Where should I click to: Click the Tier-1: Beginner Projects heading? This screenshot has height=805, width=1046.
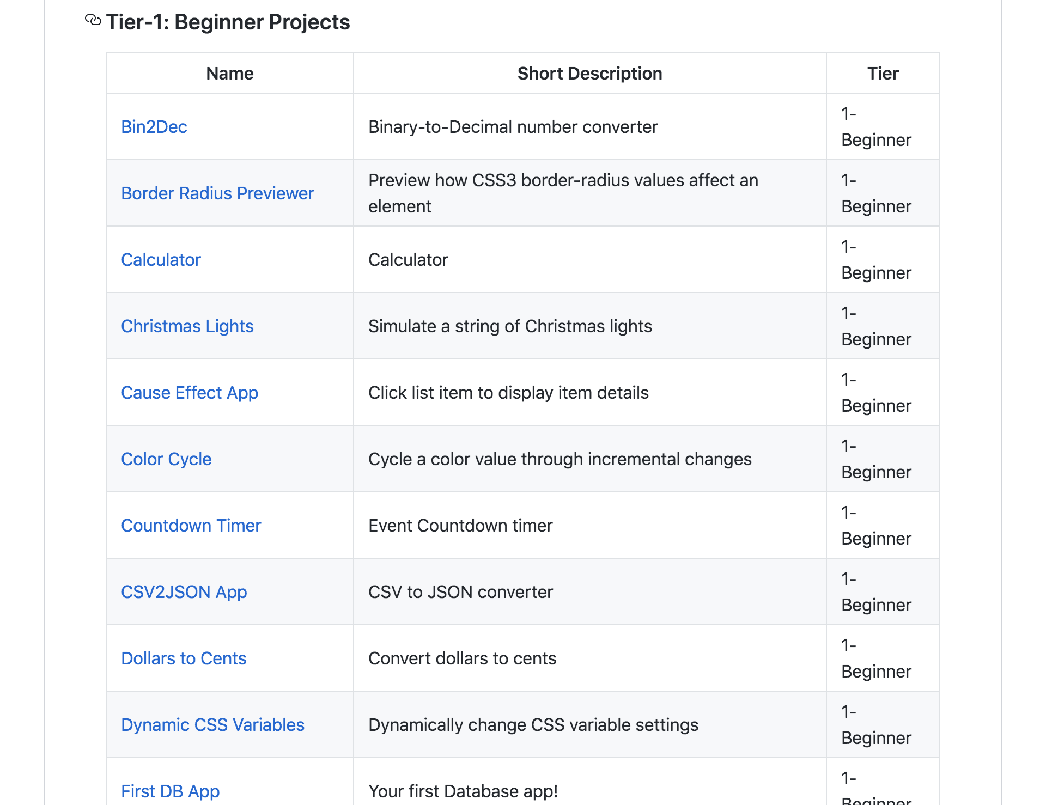click(x=228, y=22)
